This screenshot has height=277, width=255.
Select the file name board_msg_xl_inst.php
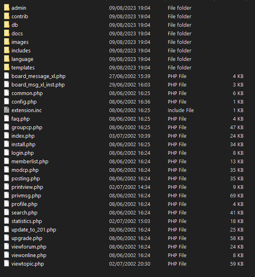point(38,85)
